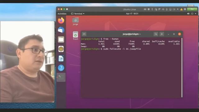Screen dimensions: 199x112
Task: Open the Parallels settings gear icon
Action: tap(185, 9)
